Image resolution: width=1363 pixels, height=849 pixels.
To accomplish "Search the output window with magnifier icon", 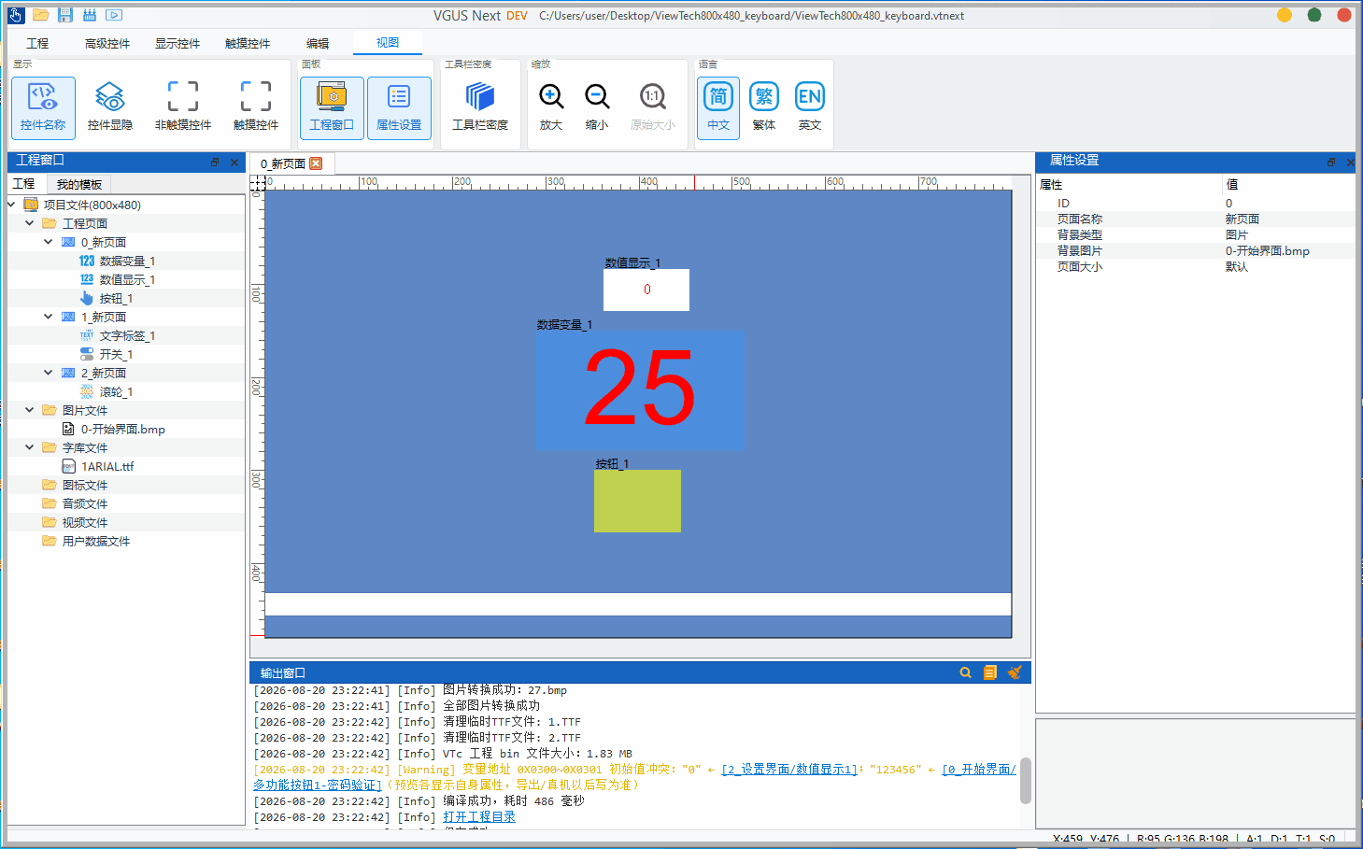I will [966, 672].
